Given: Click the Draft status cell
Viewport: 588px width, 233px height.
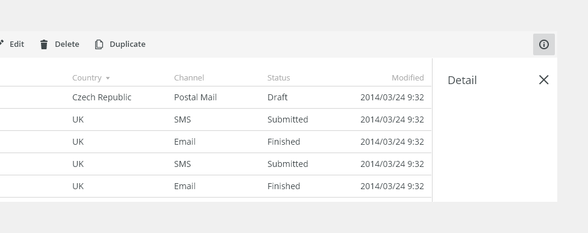Looking at the screenshot, I should click(x=278, y=97).
